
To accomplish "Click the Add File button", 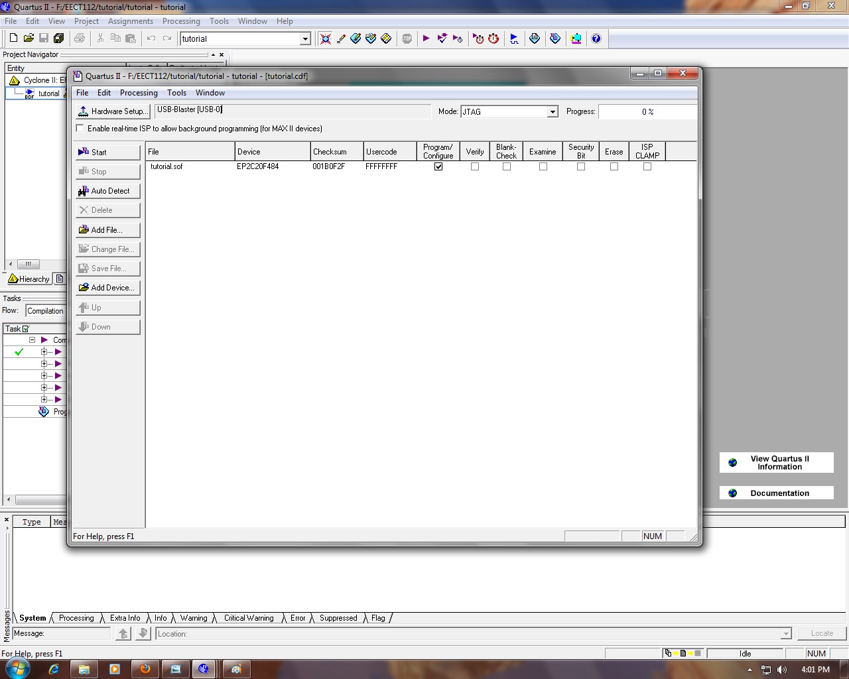I will (107, 229).
